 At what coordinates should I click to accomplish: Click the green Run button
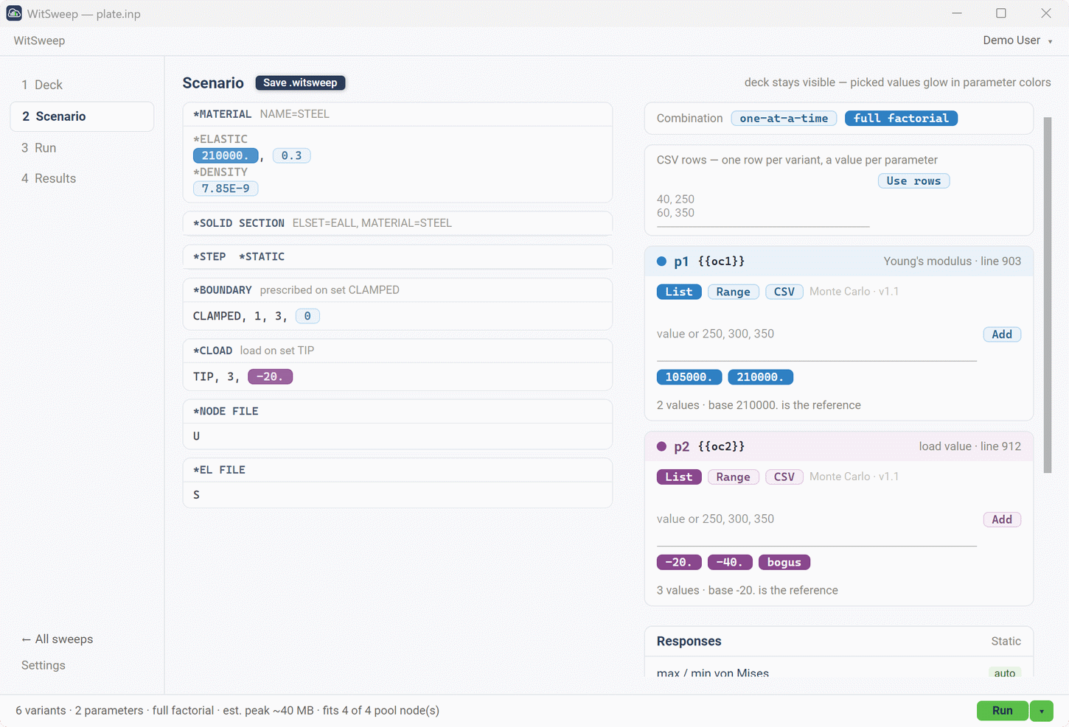1002,711
